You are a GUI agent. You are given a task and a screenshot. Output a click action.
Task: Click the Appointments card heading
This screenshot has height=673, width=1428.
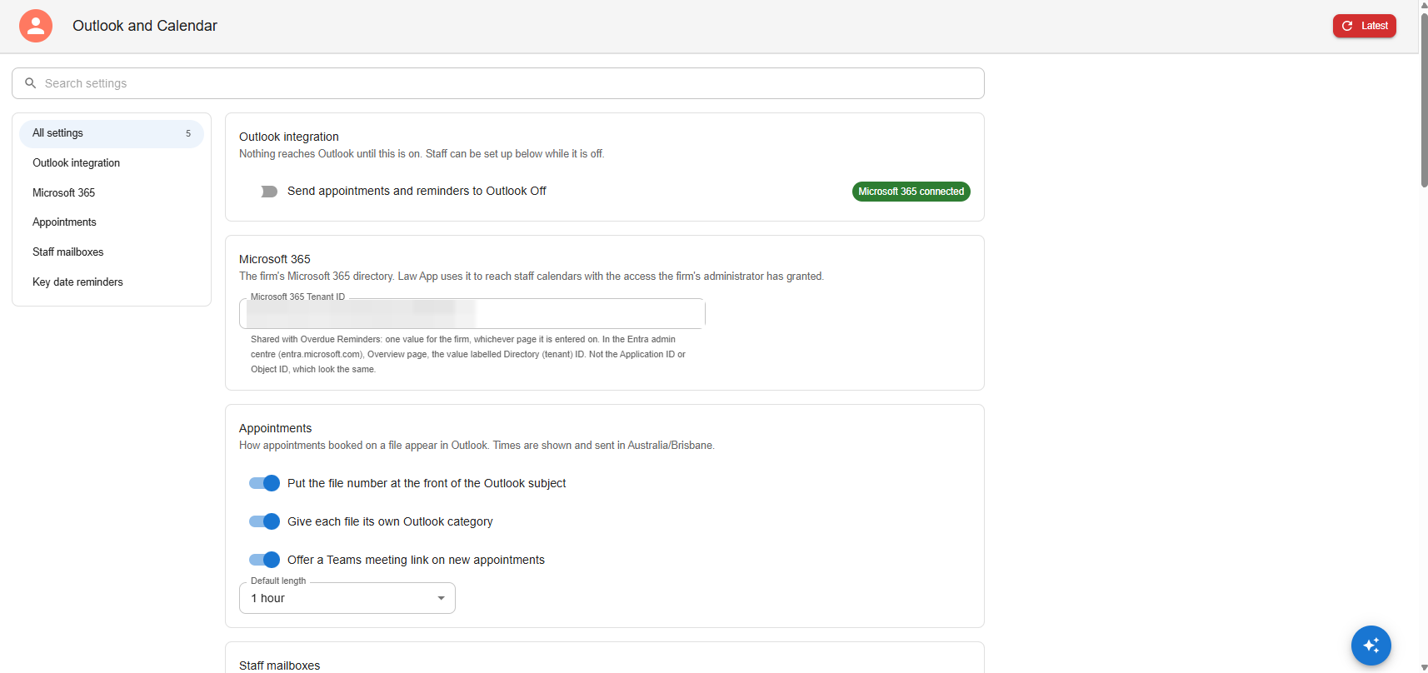click(x=276, y=428)
